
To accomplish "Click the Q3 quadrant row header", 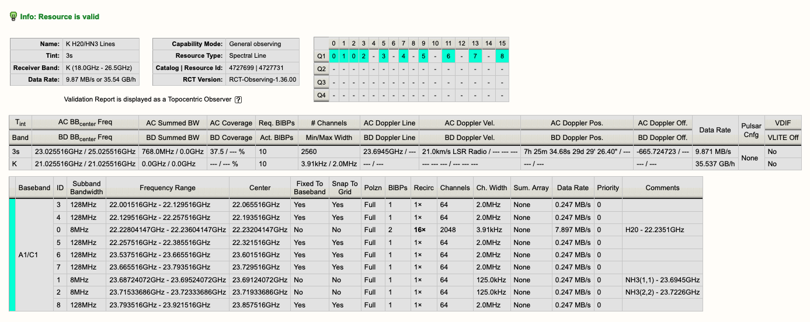I will click(321, 82).
